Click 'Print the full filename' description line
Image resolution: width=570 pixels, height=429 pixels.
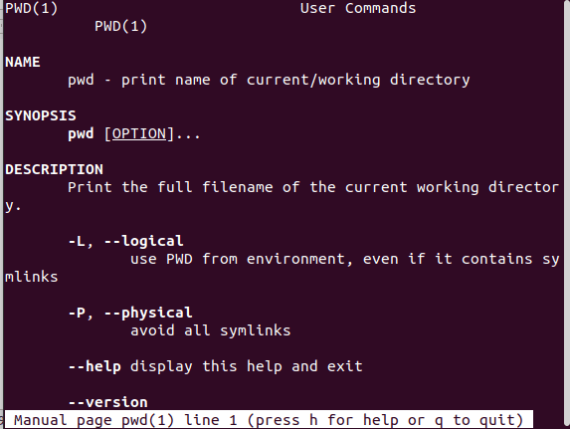tap(313, 187)
